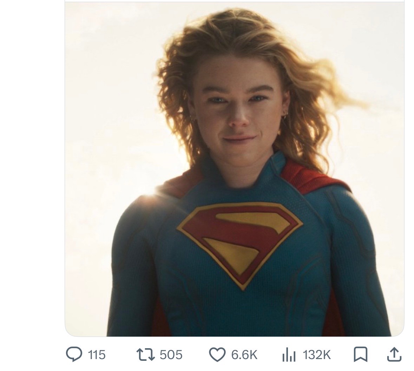Viewport: 414px width, 371px height.
Task: Click the 115 replies count
Action: pyautogui.click(x=97, y=355)
